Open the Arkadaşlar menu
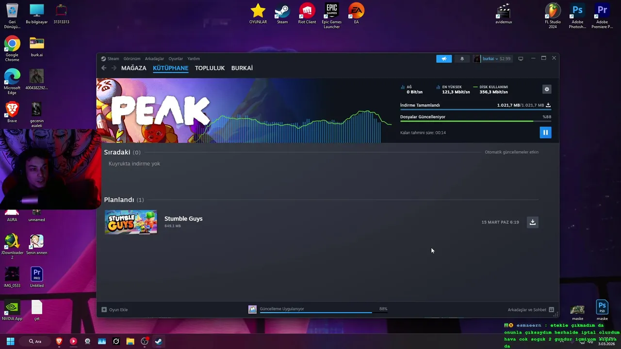Viewport: 621px width, 349px height. [x=154, y=59]
